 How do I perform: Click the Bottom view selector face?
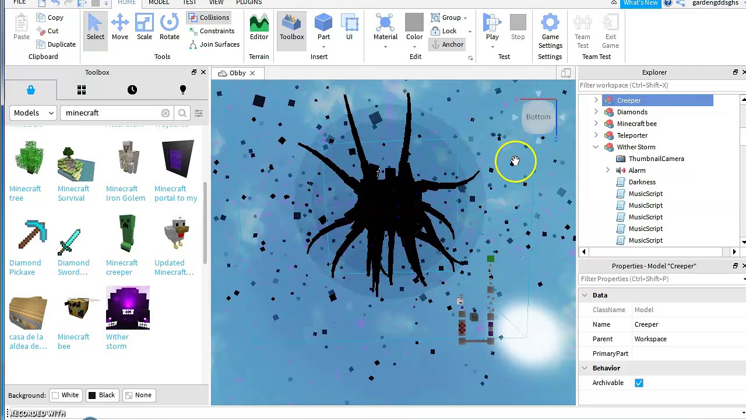(538, 117)
